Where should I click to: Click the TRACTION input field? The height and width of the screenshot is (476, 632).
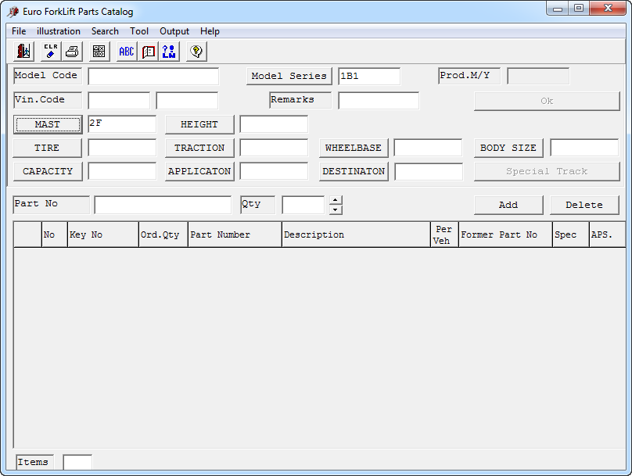click(x=274, y=148)
